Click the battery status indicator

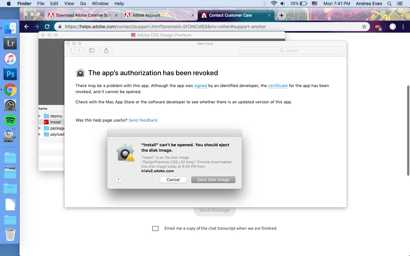pyautogui.click(x=299, y=4)
